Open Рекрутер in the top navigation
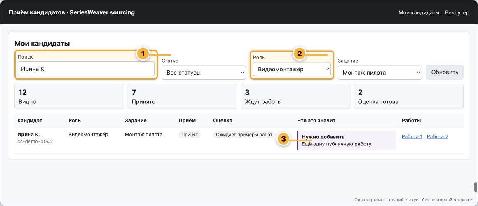Viewport: 478px width, 206px height. click(x=457, y=12)
